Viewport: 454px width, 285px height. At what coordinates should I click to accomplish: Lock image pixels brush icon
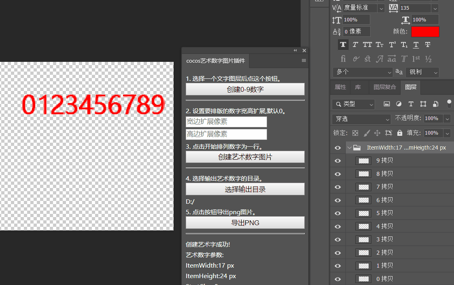pyautogui.click(x=367, y=133)
